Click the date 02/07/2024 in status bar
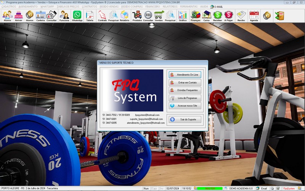 (173, 188)
